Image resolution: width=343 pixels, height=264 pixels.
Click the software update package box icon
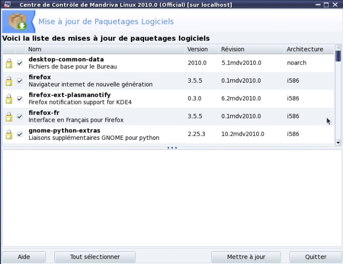[18, 22]
